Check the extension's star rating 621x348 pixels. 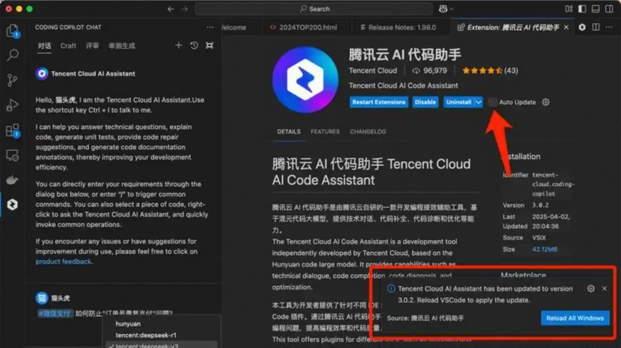pyautogui.click(x=481, y=70)
